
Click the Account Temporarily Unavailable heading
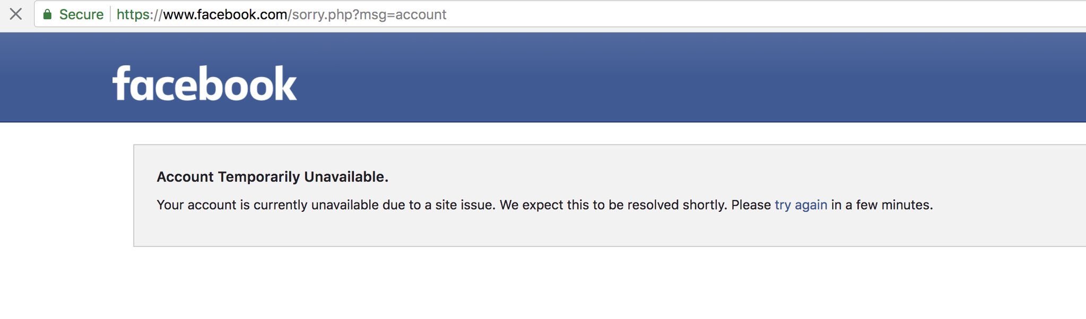tap(273, 177)
